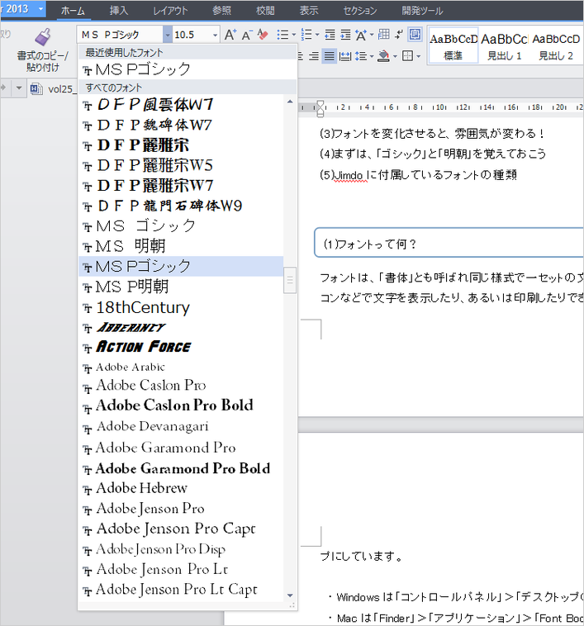The height and width of the screenshot is (626, 584).
Task: Collapse the font name dropdown arrow
Action: coord(168,35)
